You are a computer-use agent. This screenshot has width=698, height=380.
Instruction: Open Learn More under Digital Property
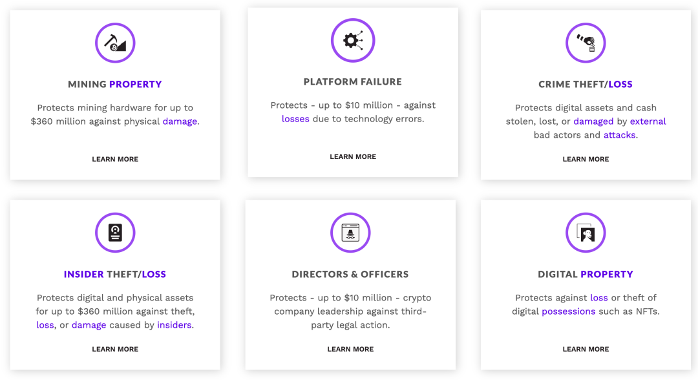tap(586, 349)
